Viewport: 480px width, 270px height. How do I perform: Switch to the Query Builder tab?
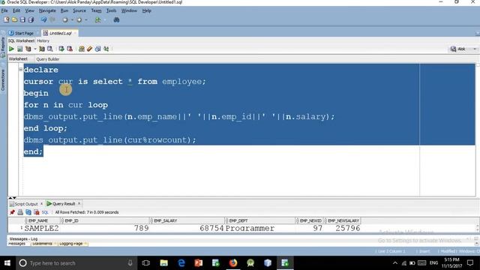pos(48,59)
